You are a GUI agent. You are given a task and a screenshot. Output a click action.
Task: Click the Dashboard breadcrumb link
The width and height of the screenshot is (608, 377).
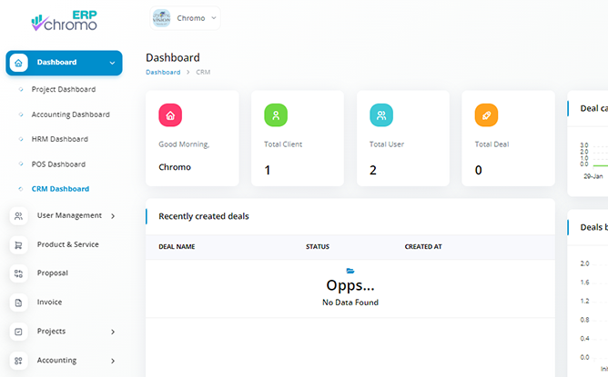click(x=163, y=72)
